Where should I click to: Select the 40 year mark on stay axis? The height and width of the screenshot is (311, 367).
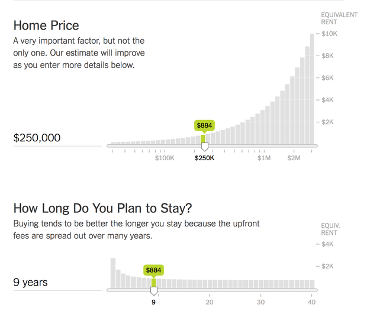(x=312, y=302)
